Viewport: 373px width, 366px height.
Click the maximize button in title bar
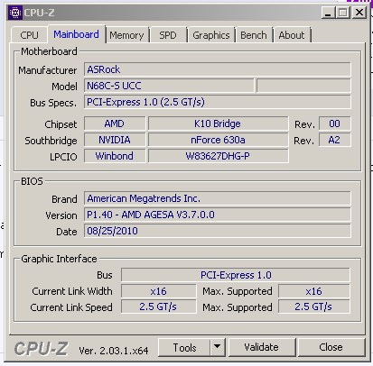[343, 13]
